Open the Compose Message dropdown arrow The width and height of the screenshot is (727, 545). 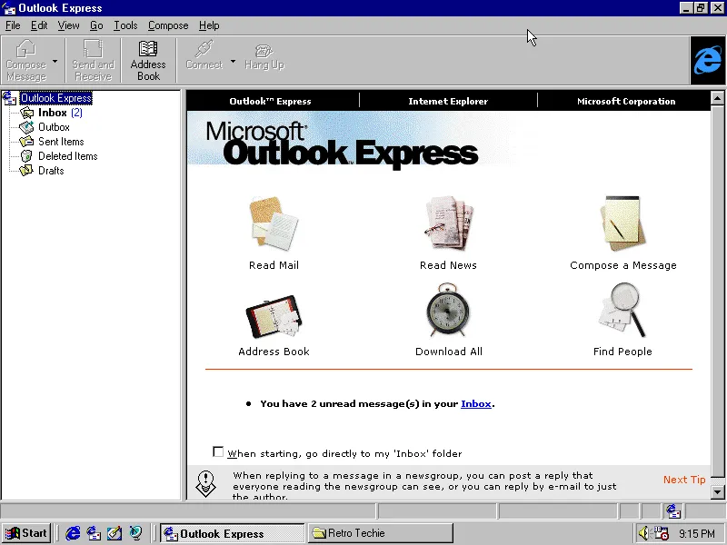(x=53, y=60)
